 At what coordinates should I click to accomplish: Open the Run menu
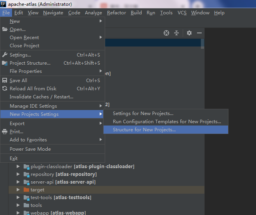tap(151, 13)
